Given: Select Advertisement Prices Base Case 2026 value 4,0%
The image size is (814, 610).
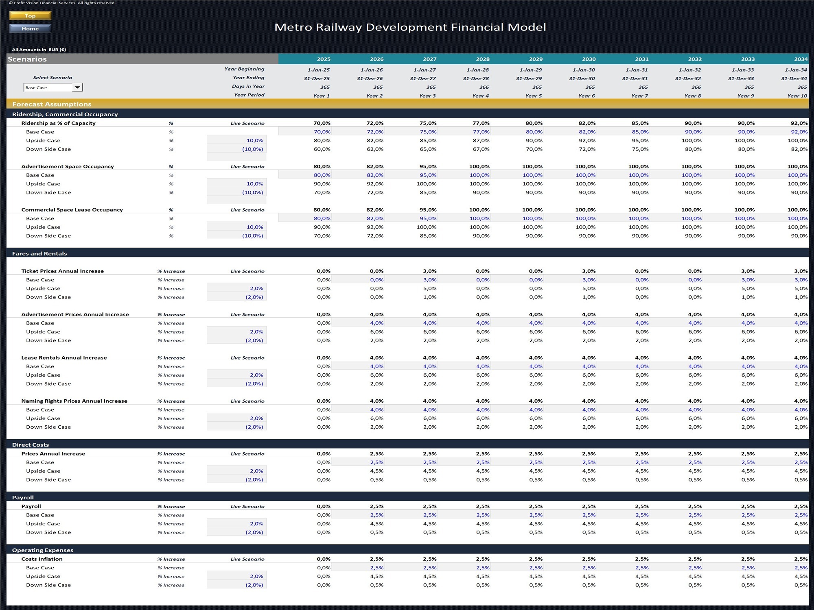Looking at the screenshot, I should coord(358,323).
